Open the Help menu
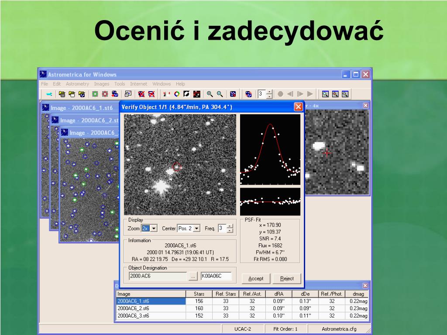This screenshot has height=335, width=447. pyautogui.click(x=180, y=84)
